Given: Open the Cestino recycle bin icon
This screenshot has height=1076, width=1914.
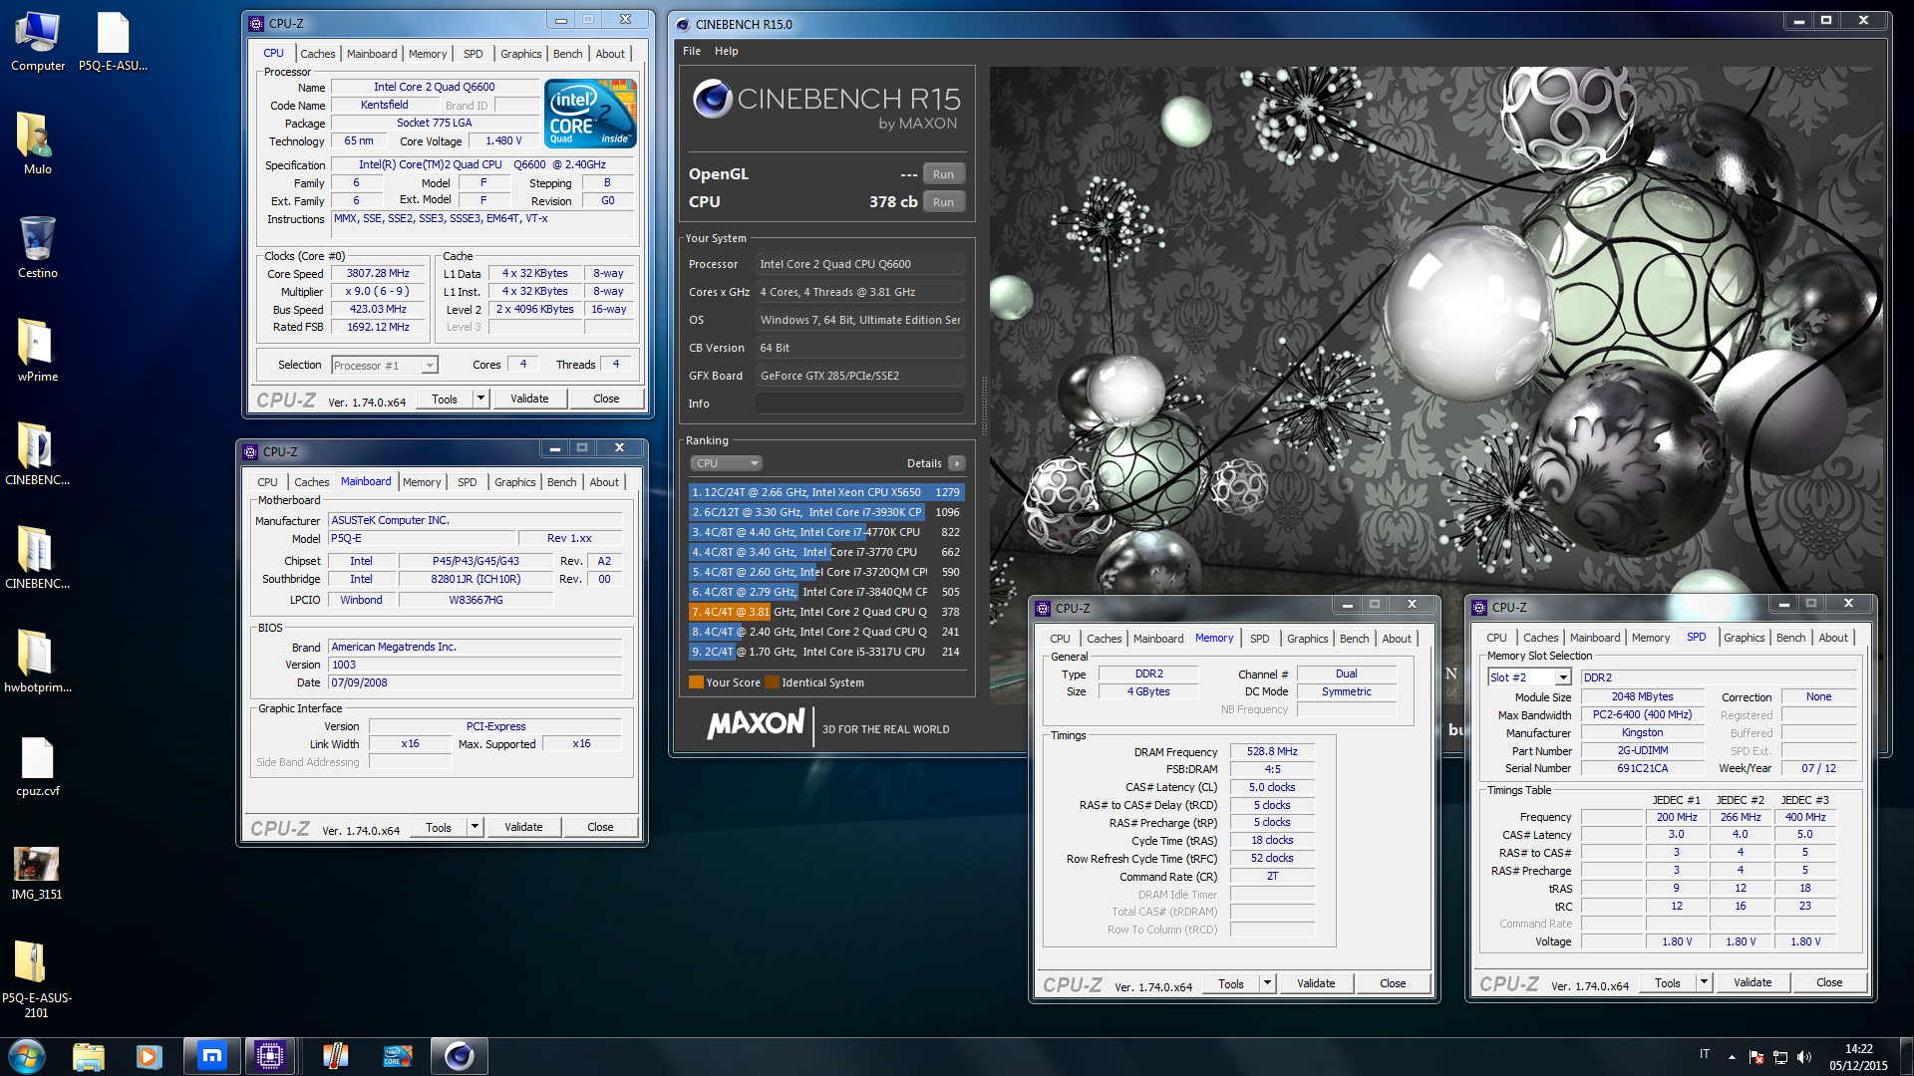Looking at the screenshot, I should (x=37, y=248).
